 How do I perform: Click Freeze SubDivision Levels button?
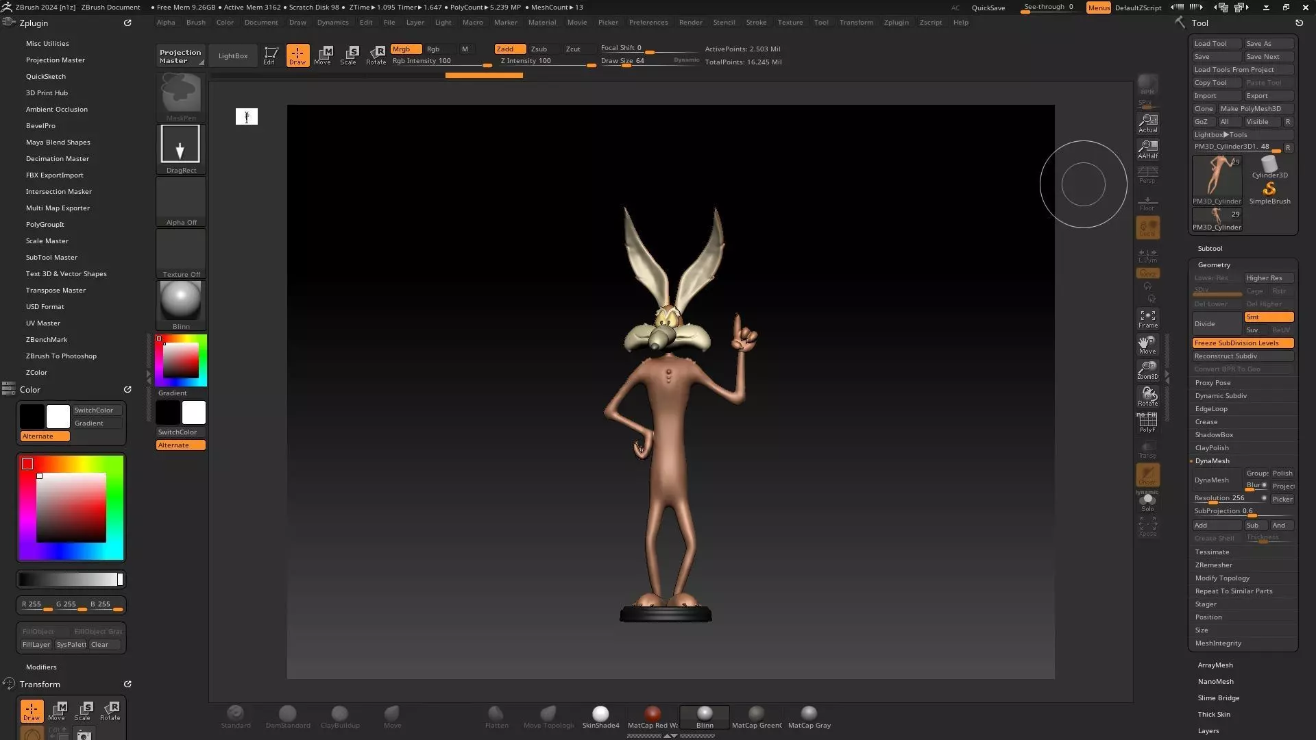(1243, 343)
